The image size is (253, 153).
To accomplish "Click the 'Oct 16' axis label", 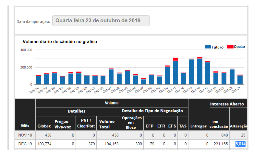I will [x=196, y=90].
